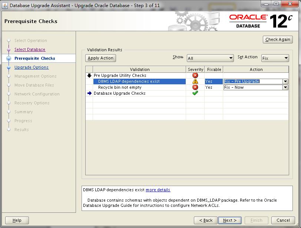This screenshot has width=301, height=228.
Task: Click warning icon for DBMS LDAP dependencies
Action: [195, 81]
